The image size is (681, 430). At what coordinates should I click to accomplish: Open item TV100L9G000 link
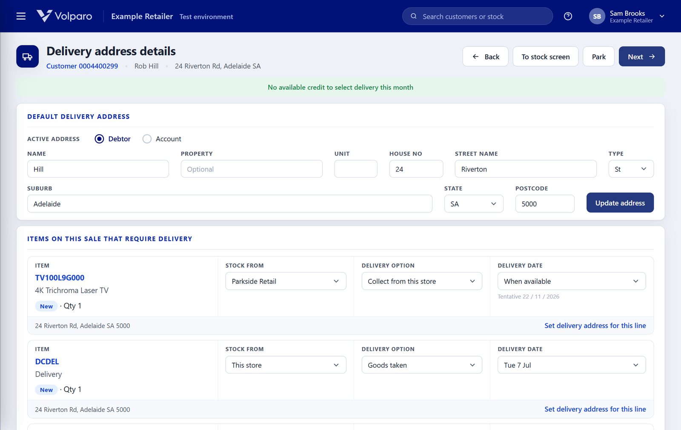pyautogui.click(x=60, y=277)
